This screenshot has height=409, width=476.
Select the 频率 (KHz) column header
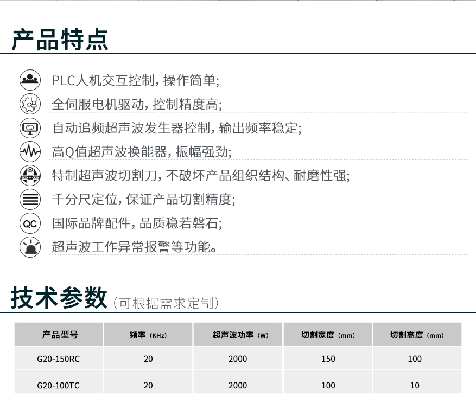[148, 335]
